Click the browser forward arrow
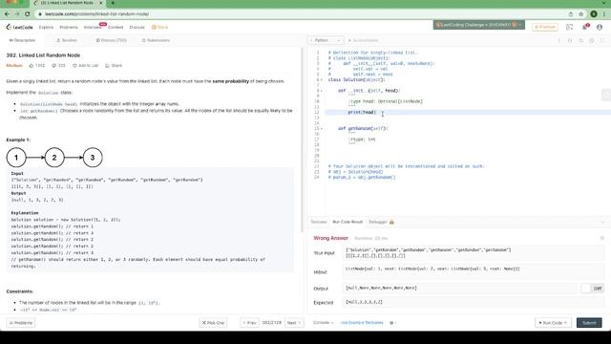The width and height of the screenshot is (611, 344). point(17,13)
